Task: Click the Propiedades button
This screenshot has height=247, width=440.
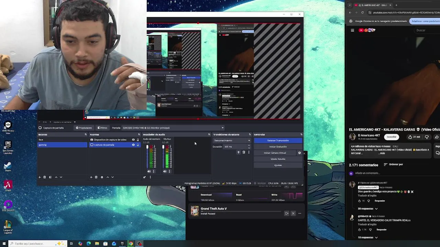Action: click(84, 128)
